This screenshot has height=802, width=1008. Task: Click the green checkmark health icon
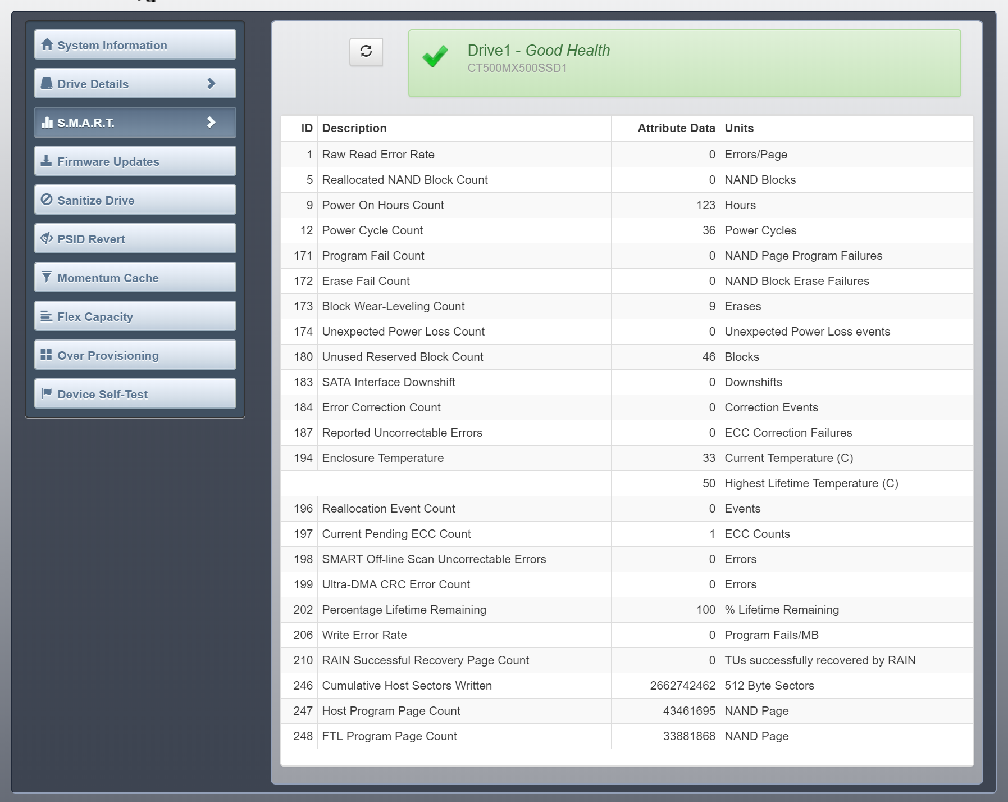coord(435,56)
